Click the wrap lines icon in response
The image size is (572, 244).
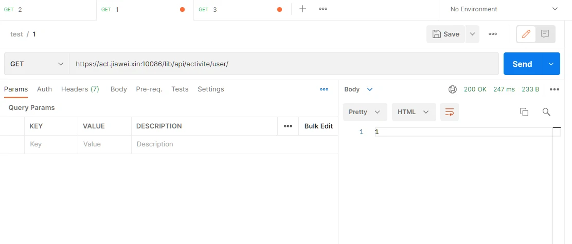pyautogui.click(x=449, y=112)
